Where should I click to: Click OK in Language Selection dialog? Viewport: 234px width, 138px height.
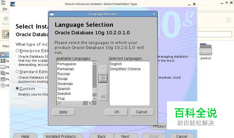point(116,112)
